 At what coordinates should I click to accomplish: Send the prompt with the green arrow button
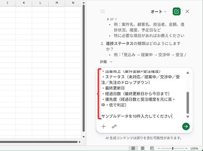(x=186, y=127)
